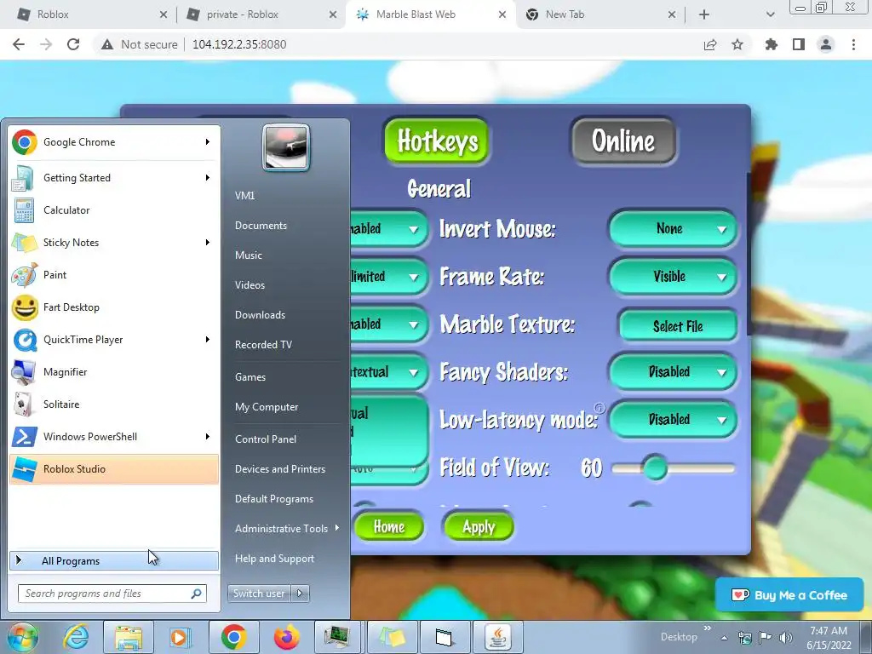Viewport: 872px width, 654px height.
Task: Switch to the private - Roblox tab
Action: coord(261,14)
